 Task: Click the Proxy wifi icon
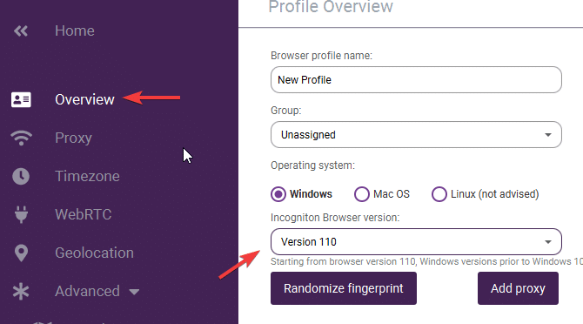click(21, 138)
